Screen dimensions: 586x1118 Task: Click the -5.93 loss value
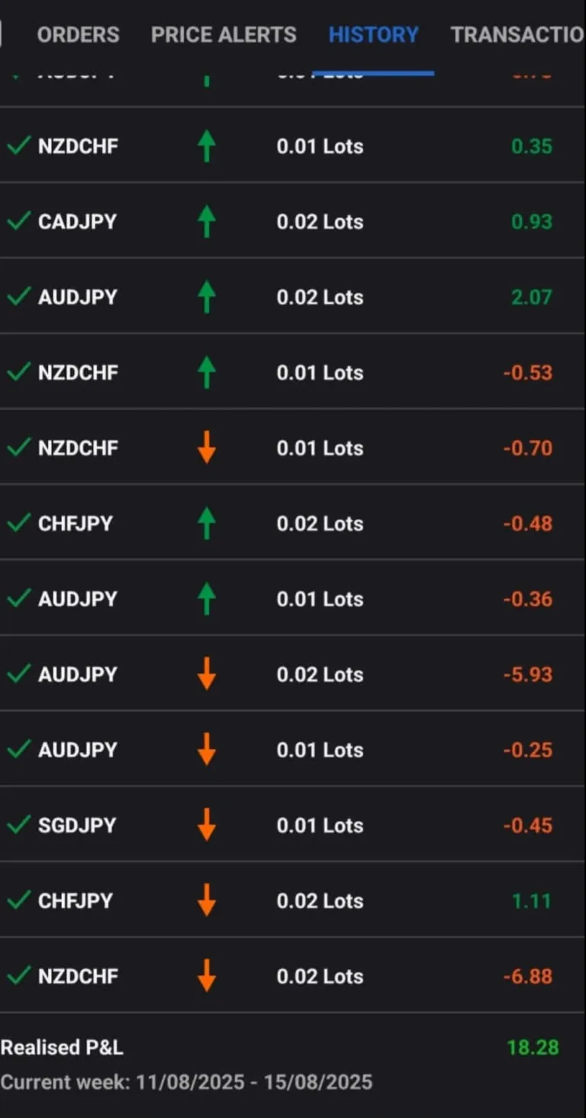[x=527, y=674]
